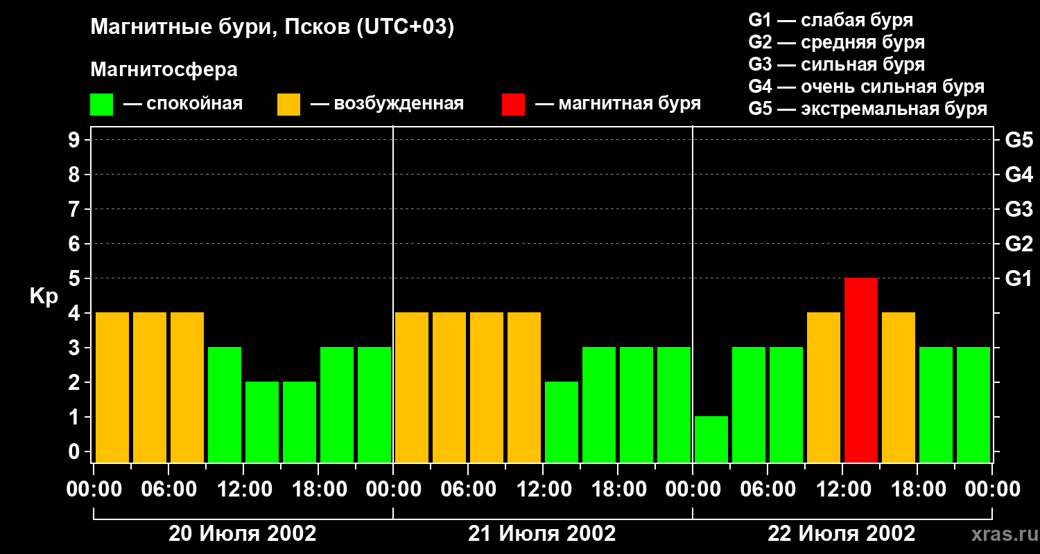Viewport: 1040px width, 554px height.
Task: Click the '06:00' time label above 21 Июля
Action: tap(467, 489)
